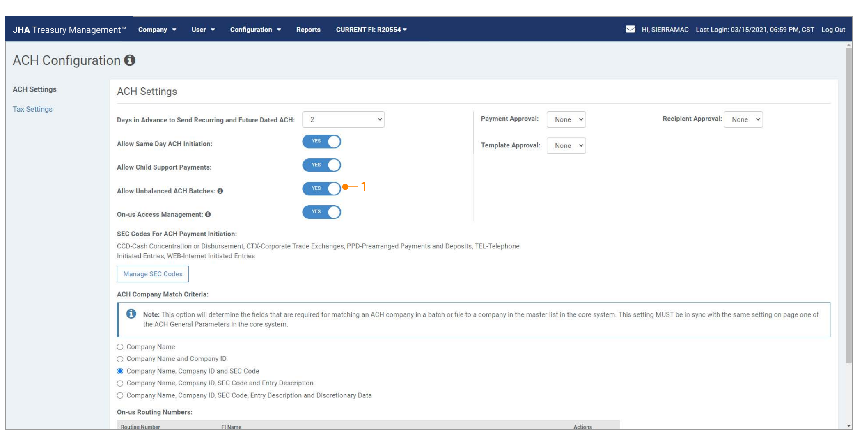
Task: Click info icon beside ACH Configuration title
Action: click(x=130, y=60)
